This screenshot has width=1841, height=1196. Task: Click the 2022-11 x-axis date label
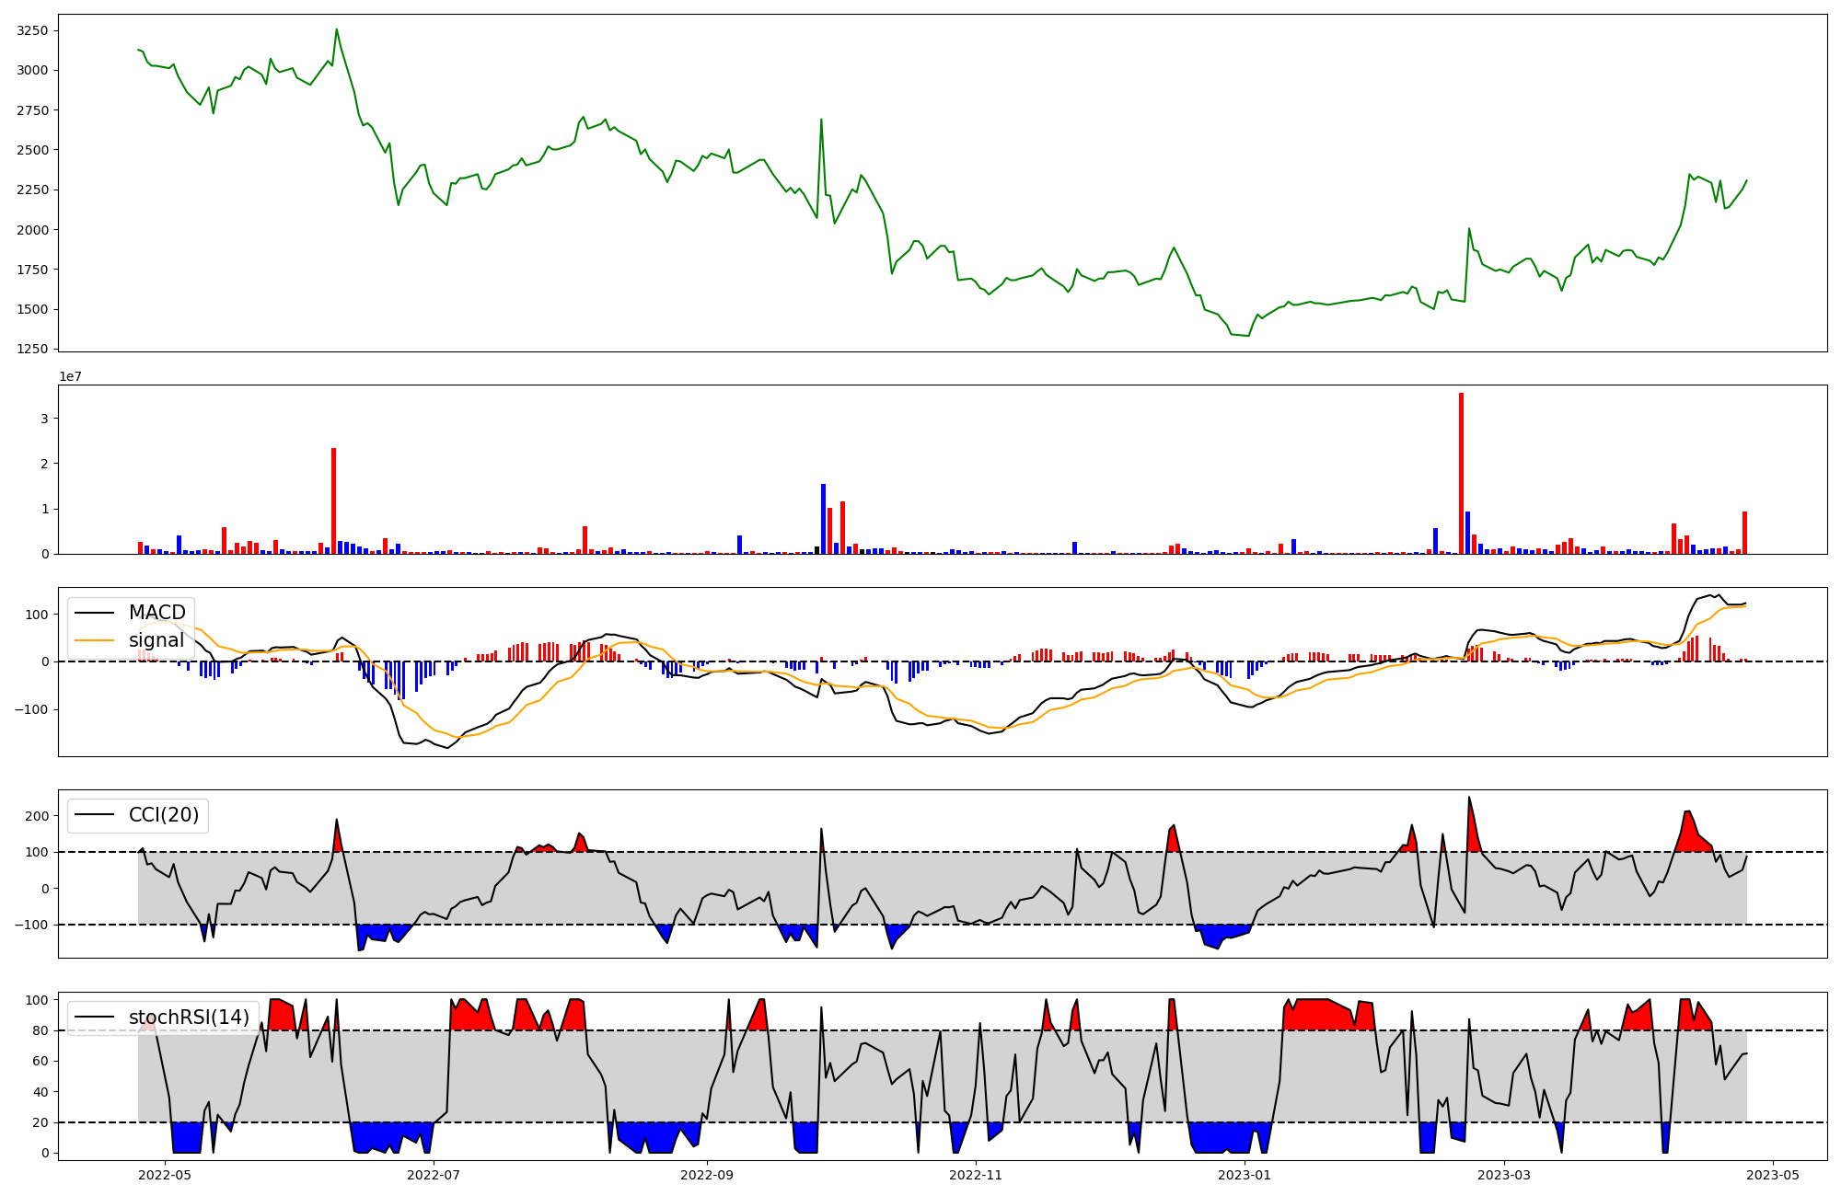975,1174
